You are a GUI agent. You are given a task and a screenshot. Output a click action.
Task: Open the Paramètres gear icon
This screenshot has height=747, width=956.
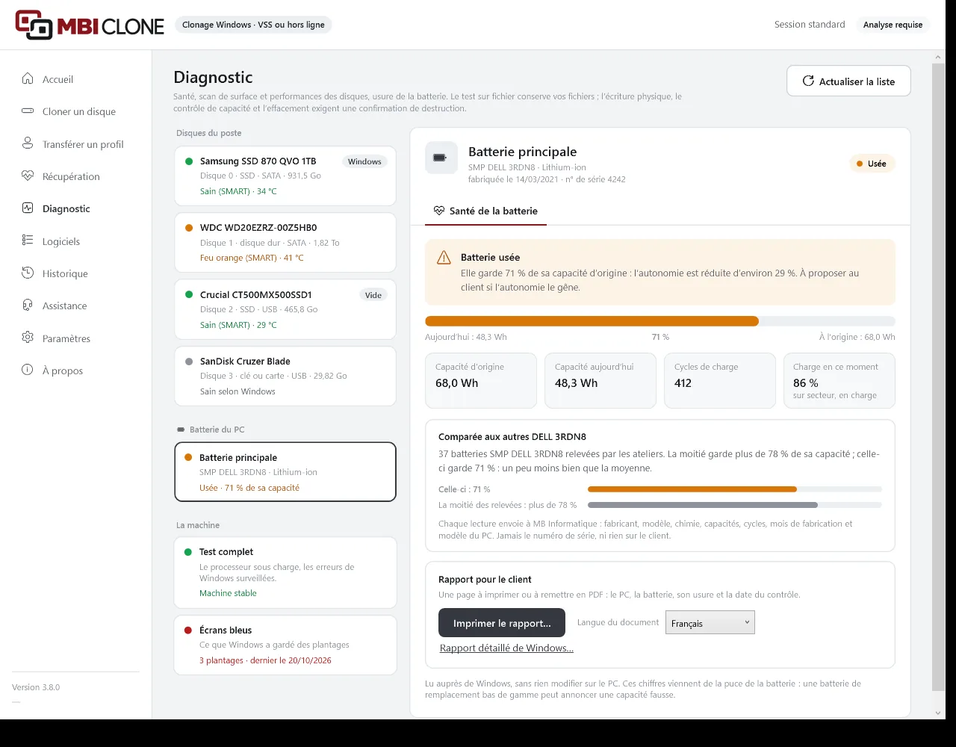[x=28, y=338]
